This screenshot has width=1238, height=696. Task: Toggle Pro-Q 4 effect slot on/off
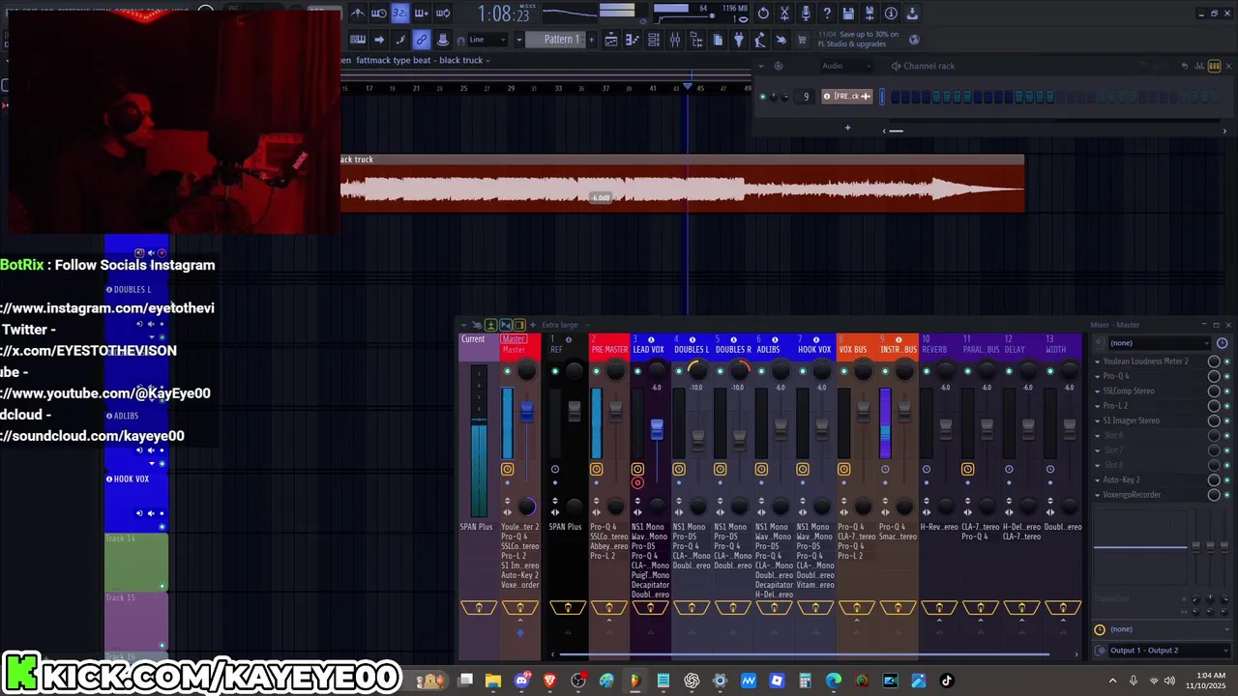pos(1226,376)
